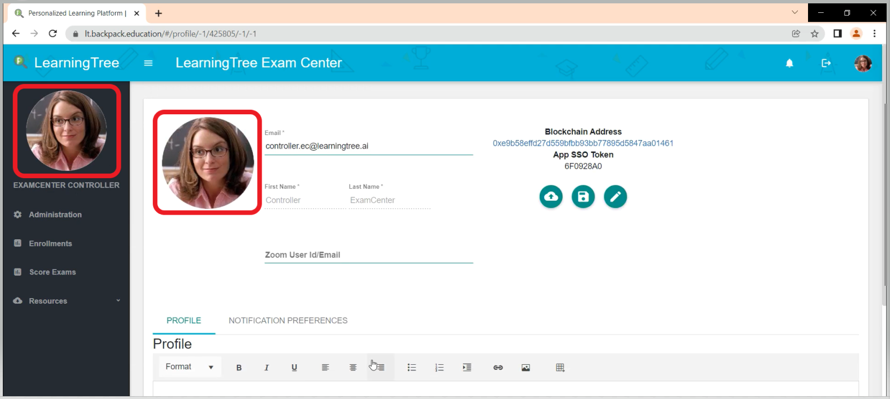Open the Format dropdown
The height and width of the screenshot is (399, 890).
(189, 367)
